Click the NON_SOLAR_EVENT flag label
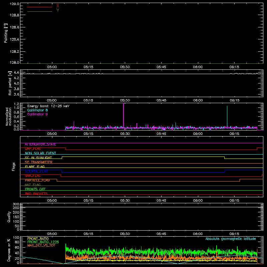Viewport: 267px width, 267px height. click(x=40, y=153)
